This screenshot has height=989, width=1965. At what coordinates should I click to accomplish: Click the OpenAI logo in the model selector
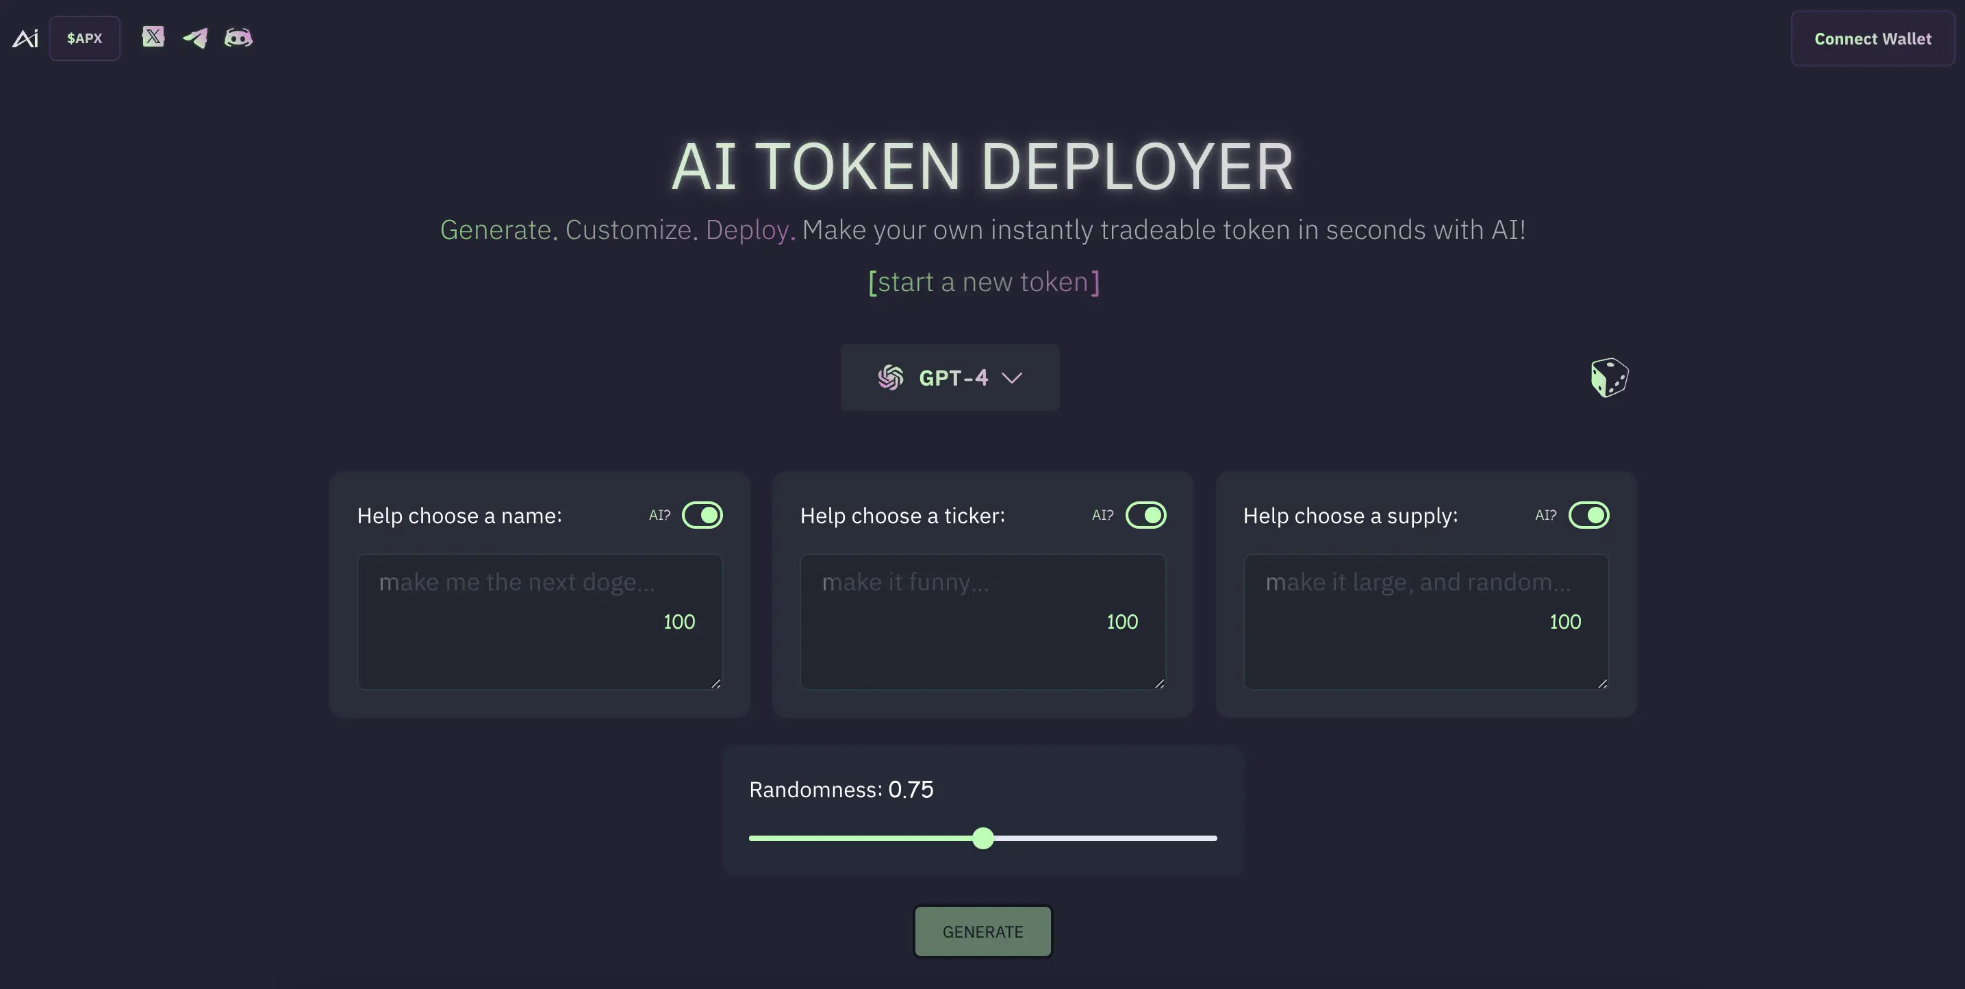889,377
